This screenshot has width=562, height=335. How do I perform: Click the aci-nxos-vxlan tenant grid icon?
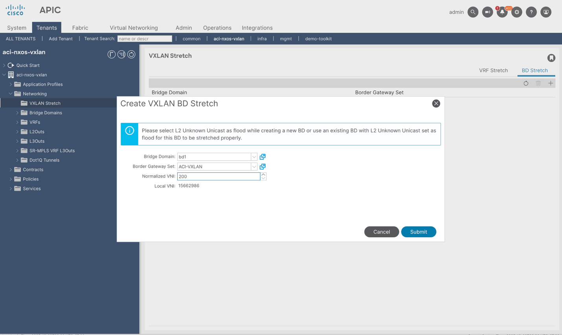pyautogui.click(x=11, y=75)
